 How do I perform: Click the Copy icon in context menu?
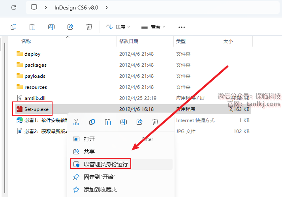click(x=92, y=122)
